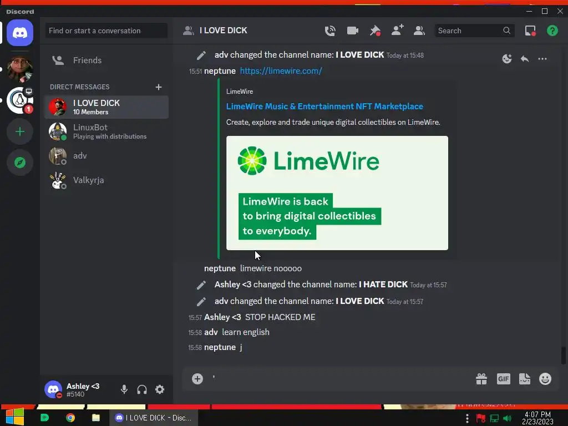The image size is (568, 426).
Task: Open the adv direct message
Action: pos(106,156)
